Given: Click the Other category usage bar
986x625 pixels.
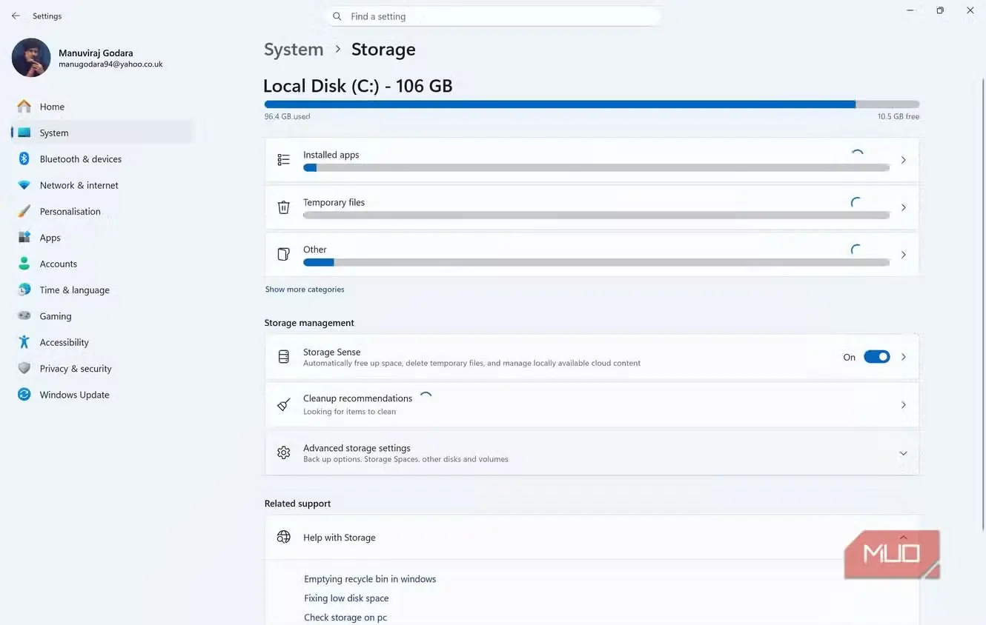Looking at the screenshot, I should (596, 263).
